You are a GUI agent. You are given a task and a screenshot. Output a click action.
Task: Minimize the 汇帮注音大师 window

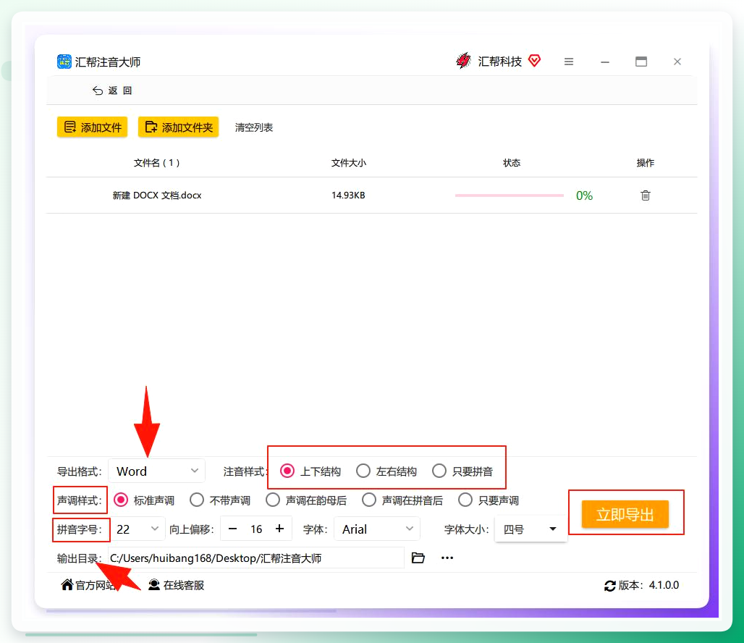click(604, 62)
